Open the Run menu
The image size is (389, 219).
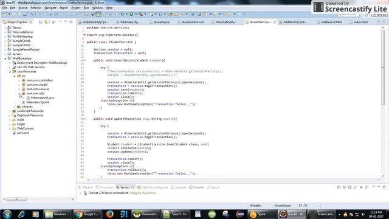point(86,8)
